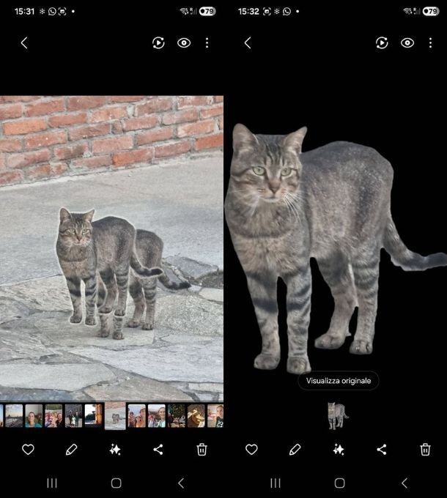
Task: Play motion photo on the left screen
Action: click(x=158, y=43)
